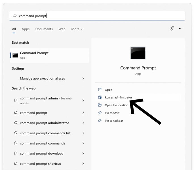Click search icon beside 'command prompt admin'
Image resolution: width=194 pixels, height=170 pixels.
tap(16, 100)
